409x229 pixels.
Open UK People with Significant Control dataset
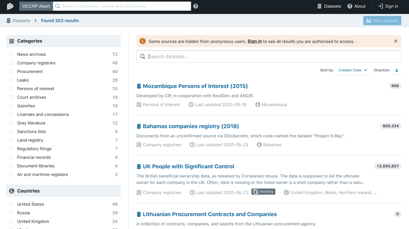(188, 166)
